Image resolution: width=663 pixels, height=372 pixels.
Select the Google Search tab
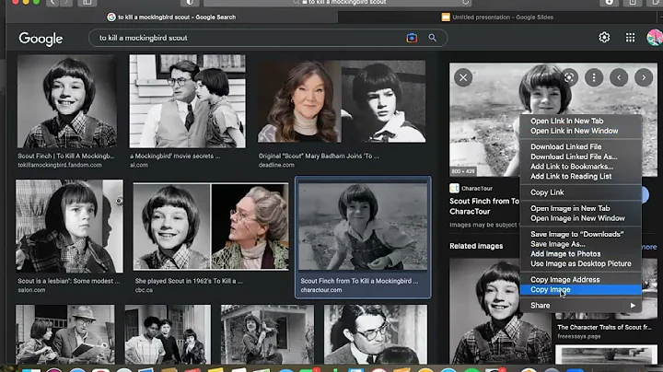click(172, 17)
